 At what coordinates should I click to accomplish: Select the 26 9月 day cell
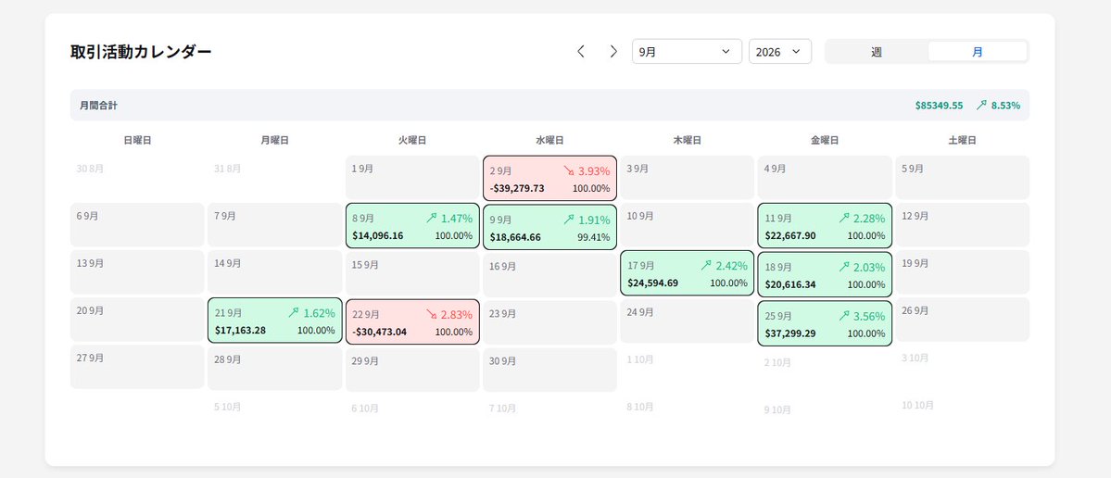pyautogui.click(x=962, y=320)
